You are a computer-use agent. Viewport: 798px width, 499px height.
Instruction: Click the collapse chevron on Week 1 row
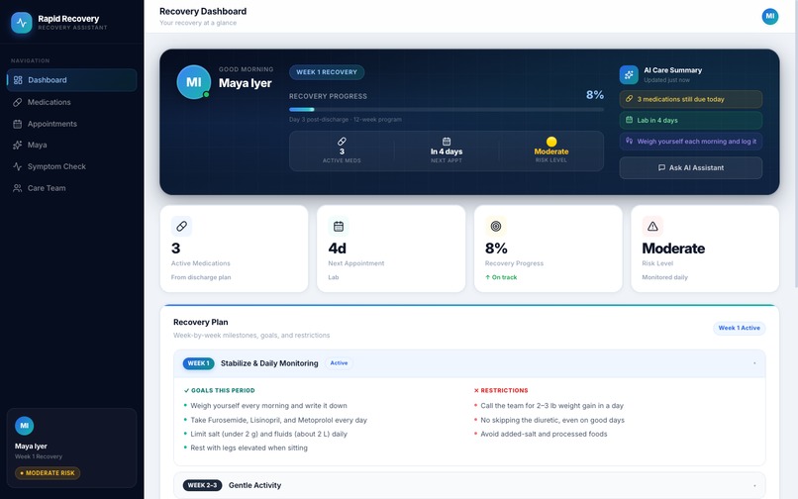pyautogui.click(x=754, y=363)
